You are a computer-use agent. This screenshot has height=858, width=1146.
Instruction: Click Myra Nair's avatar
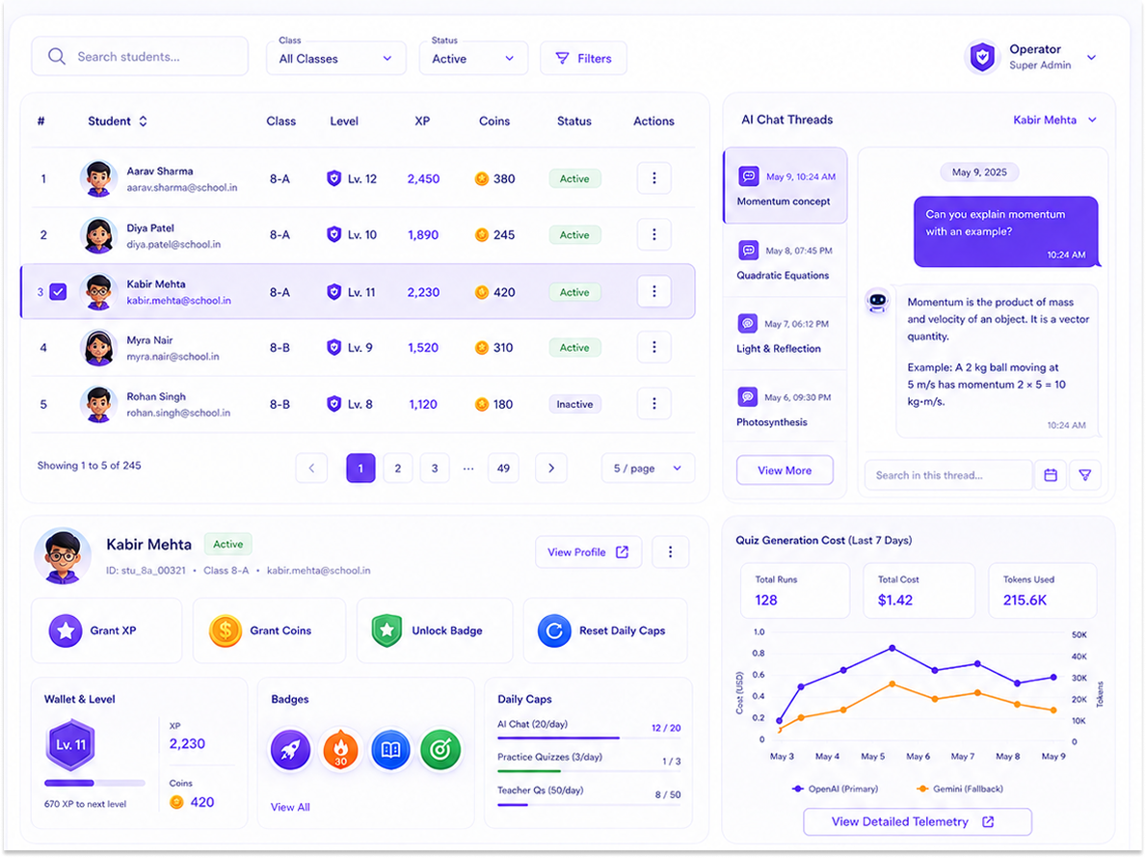98,347
